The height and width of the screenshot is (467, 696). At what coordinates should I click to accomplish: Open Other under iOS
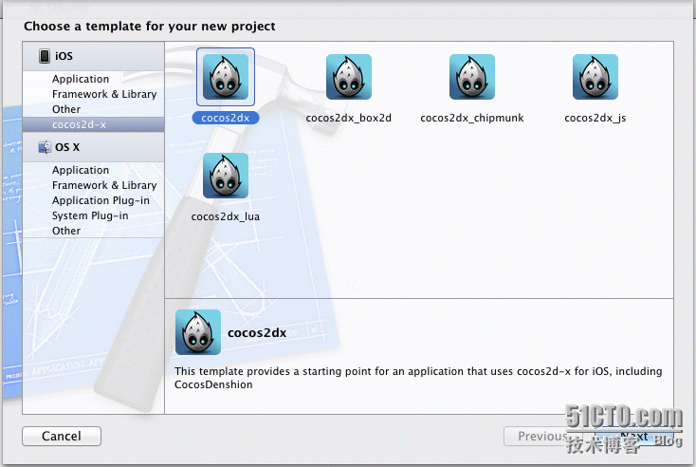[66, 109]
